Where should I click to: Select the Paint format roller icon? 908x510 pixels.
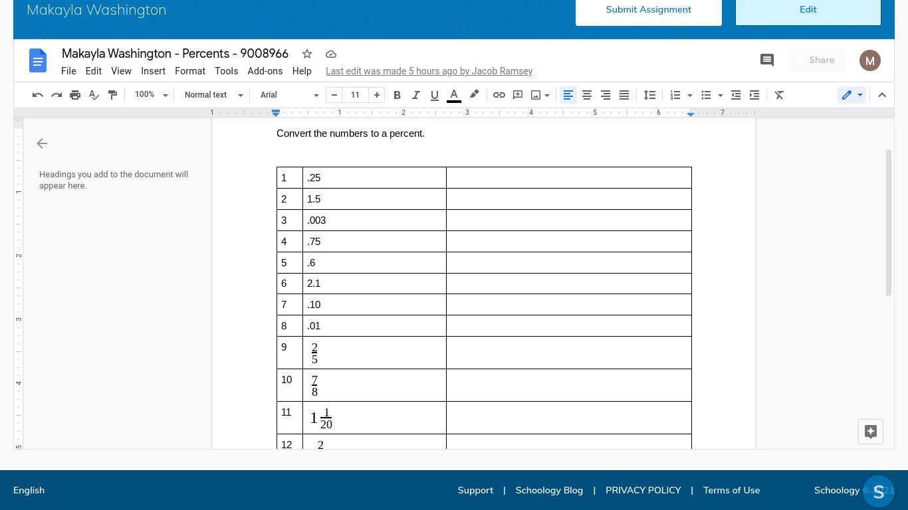112,95
